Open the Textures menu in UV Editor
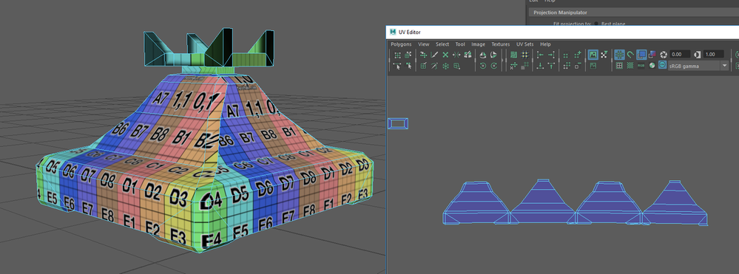The image size is (739, 274). tap(501, 44)
